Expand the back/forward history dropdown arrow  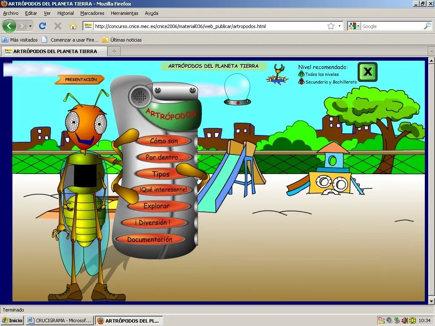coord(30,26)
